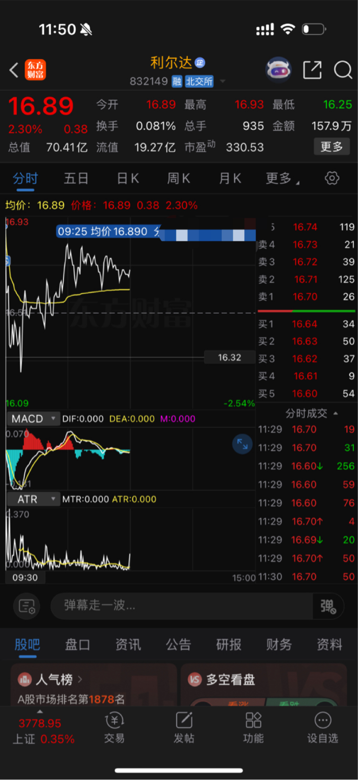Toggle the 弹 danmaku switch
Viewport: 358px width, 780px height.
(328, 606)
